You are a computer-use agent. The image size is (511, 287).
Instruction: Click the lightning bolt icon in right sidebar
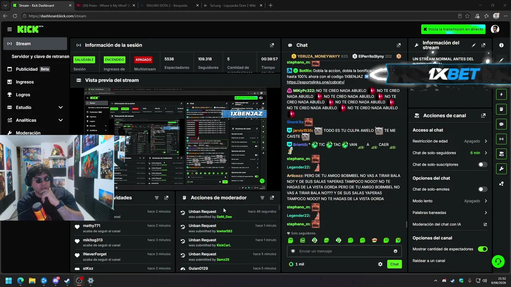coord(501,94)
